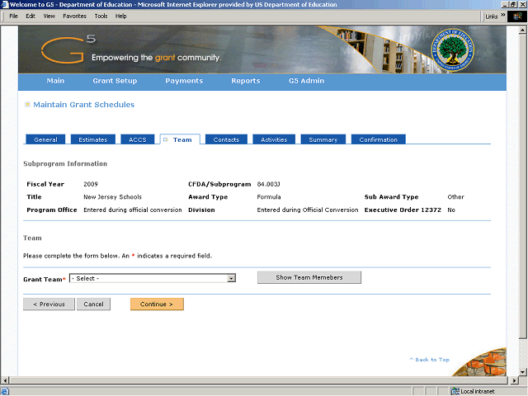Follow the Back to Top link

click(430, 360)
